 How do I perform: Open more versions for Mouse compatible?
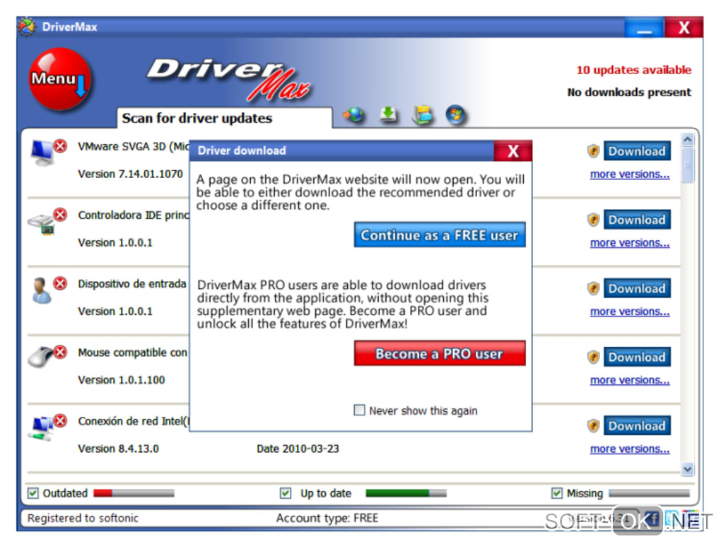[630, 380]
